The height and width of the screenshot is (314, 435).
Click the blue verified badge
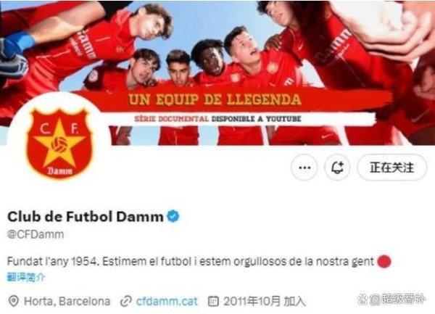pyautogui.click(x=173, y=216)
